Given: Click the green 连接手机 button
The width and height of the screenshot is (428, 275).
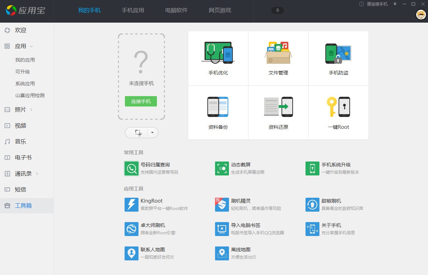Looking at the screenshot, I should pos(141,101).
